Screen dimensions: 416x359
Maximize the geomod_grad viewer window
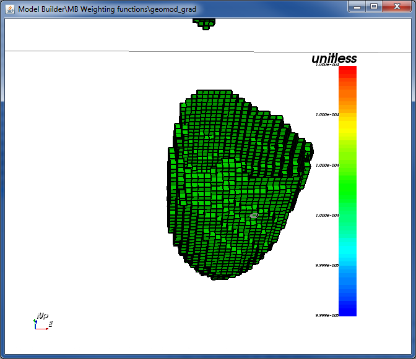click(374, 6)
